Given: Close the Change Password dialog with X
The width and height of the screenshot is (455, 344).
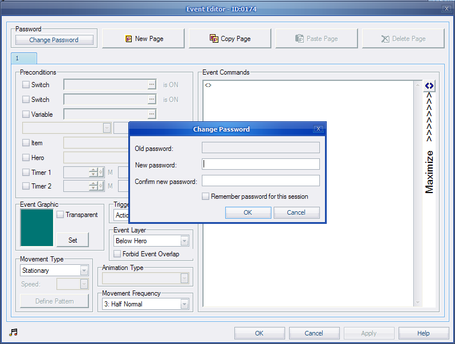Looking at the screenshot, I should (x=319, y=129).
